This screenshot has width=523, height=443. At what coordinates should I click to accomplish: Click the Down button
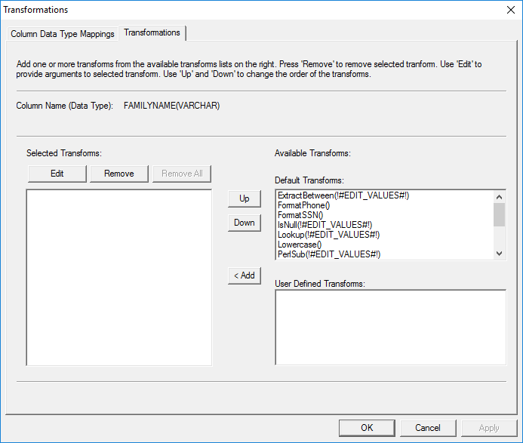pyautogui.click(x=245, y=223)
